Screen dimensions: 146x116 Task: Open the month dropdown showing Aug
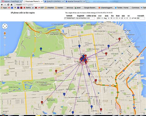(107, 18)
